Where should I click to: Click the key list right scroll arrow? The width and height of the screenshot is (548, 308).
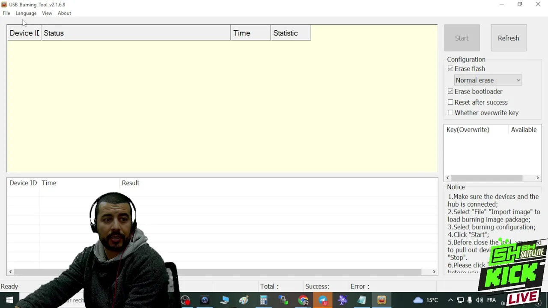click(538, 178)
